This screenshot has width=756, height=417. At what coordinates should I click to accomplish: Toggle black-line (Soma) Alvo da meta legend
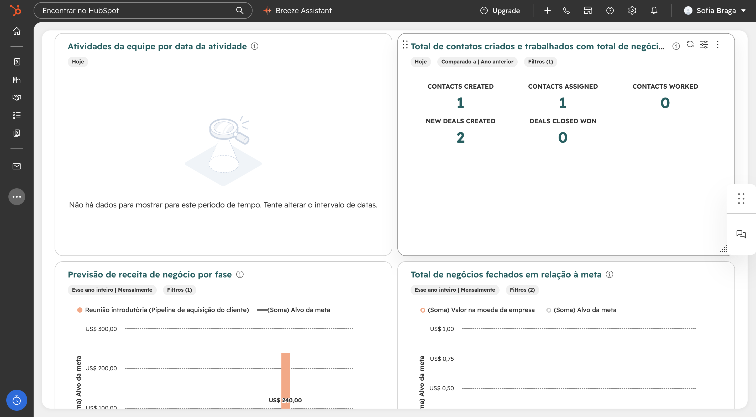[x=293, y=310]
